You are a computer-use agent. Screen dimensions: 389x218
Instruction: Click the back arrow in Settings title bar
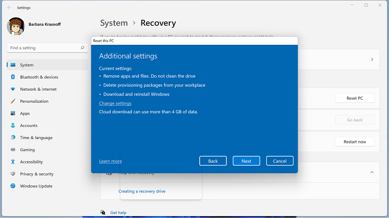[x=9, y=8]
